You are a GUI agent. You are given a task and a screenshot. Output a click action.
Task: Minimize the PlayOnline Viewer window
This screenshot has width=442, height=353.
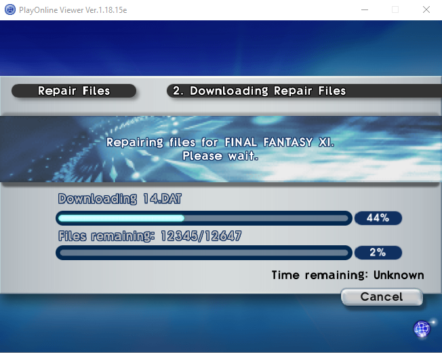pos(365,10)
